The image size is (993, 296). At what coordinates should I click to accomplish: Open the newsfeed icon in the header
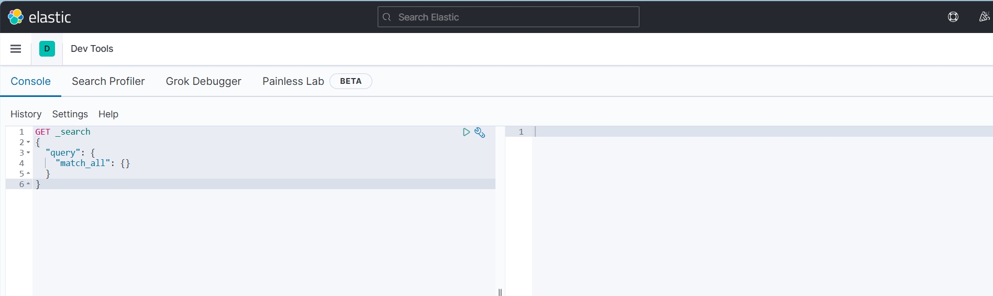[x=984, y=17]
